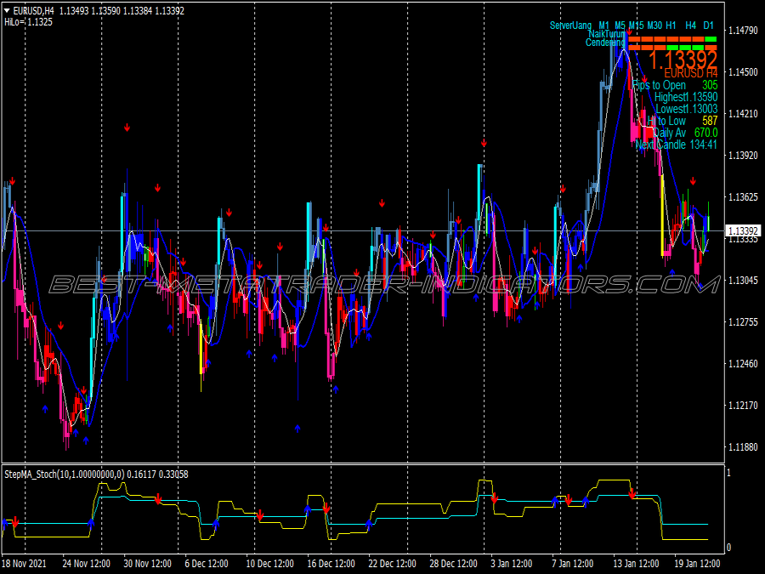Select the M30 timeframe label in dashboard
The image size is (765, 574).
click(654, 26)
